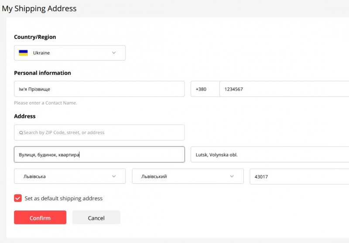
Task: Open the Ukraine country dropdown
Action: [70, 53]
